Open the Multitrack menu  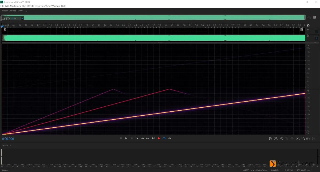click(x=15, y=6)
